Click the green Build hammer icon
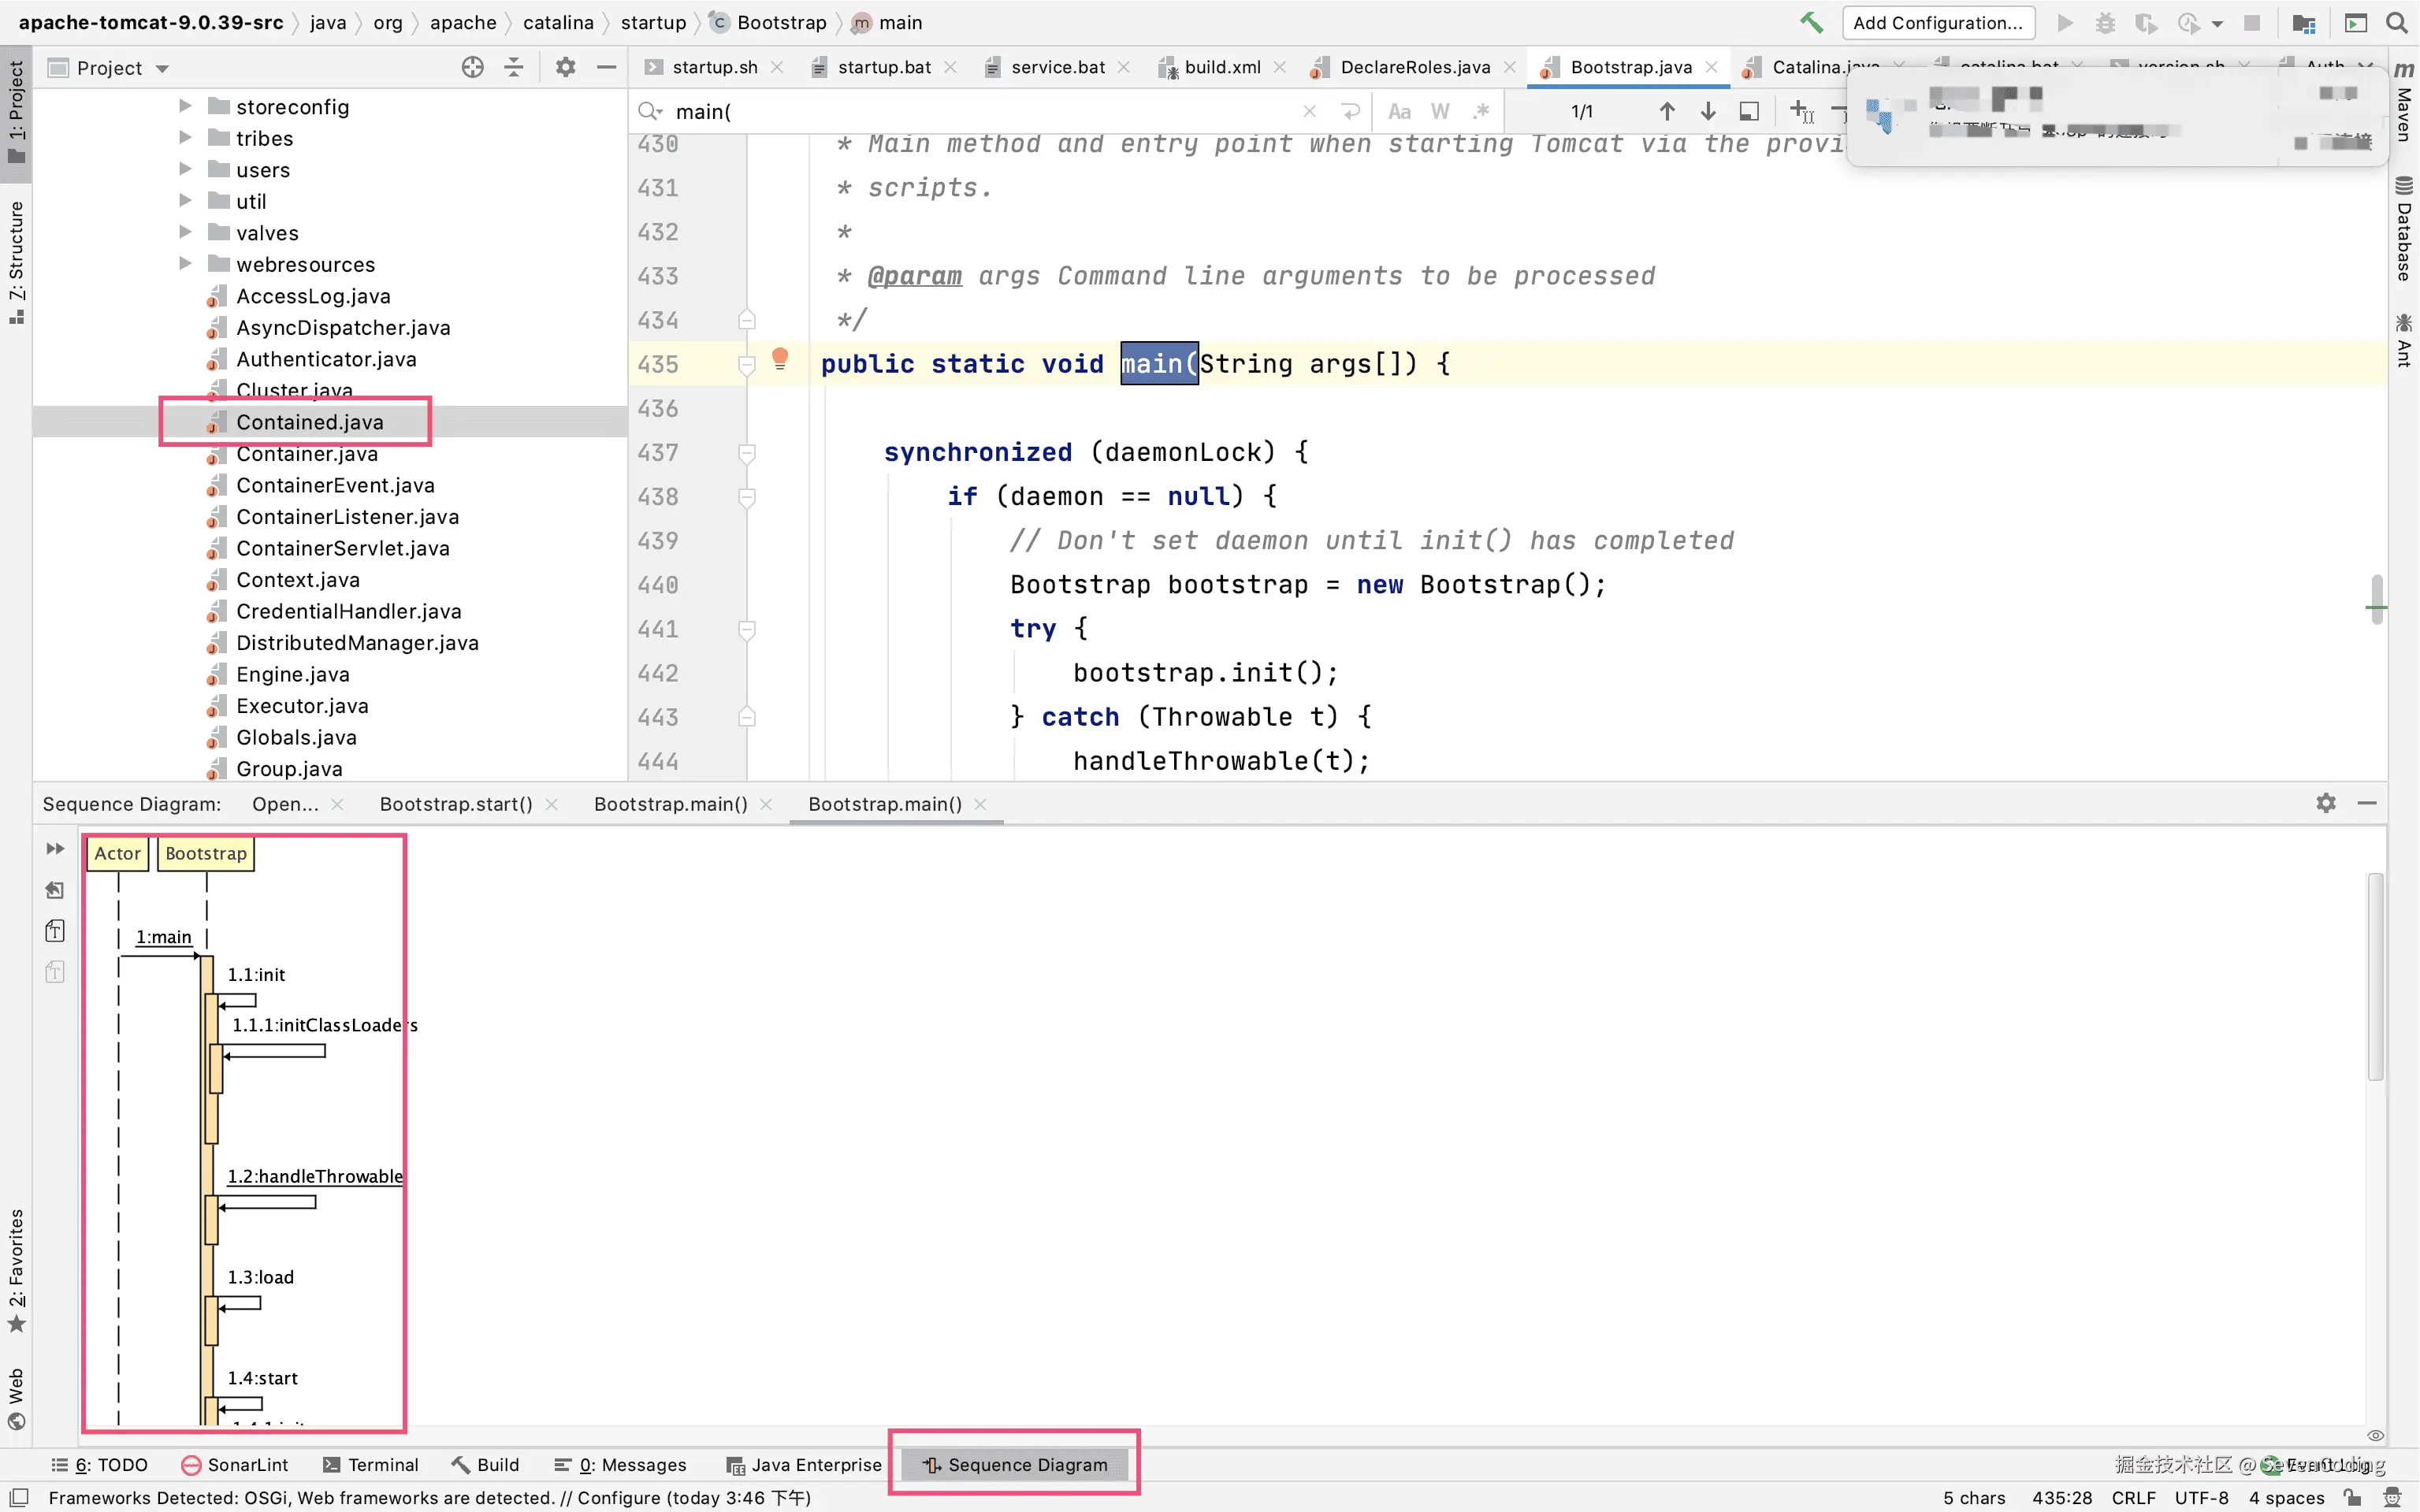This screenshot has height=1512, width=2420. 1811,22
